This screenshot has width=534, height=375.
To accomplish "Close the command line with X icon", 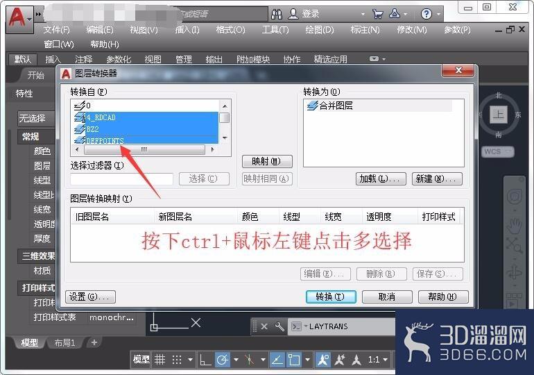I will [264, 326].
